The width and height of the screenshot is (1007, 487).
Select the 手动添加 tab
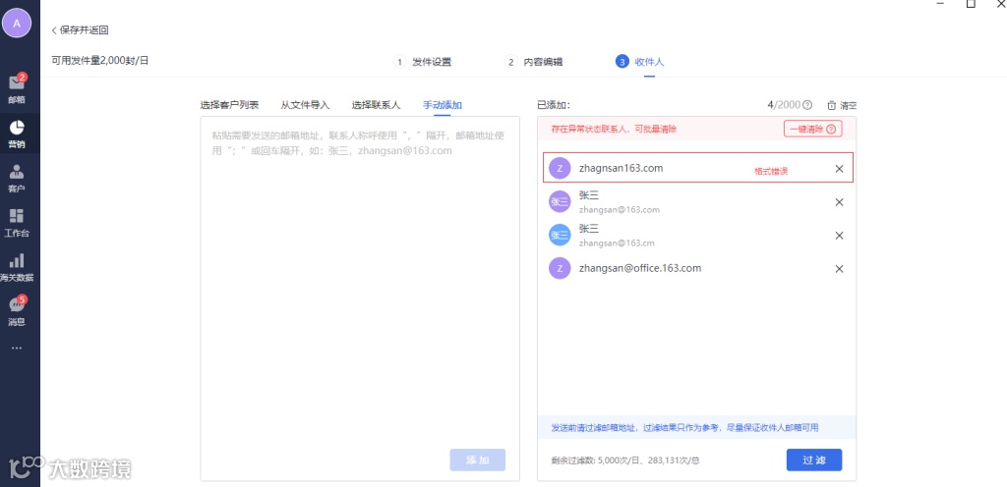coord(443,105)
